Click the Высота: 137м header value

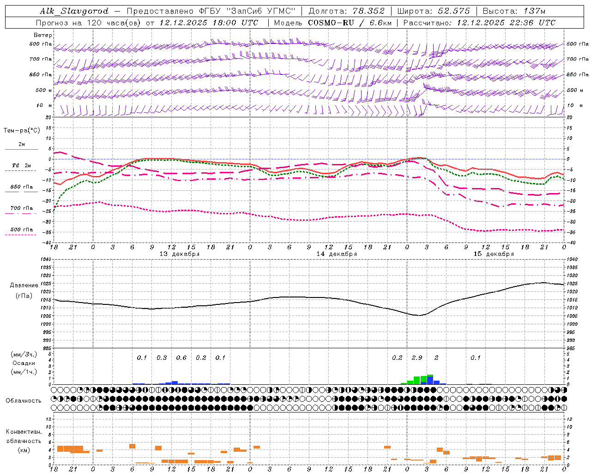514,11
